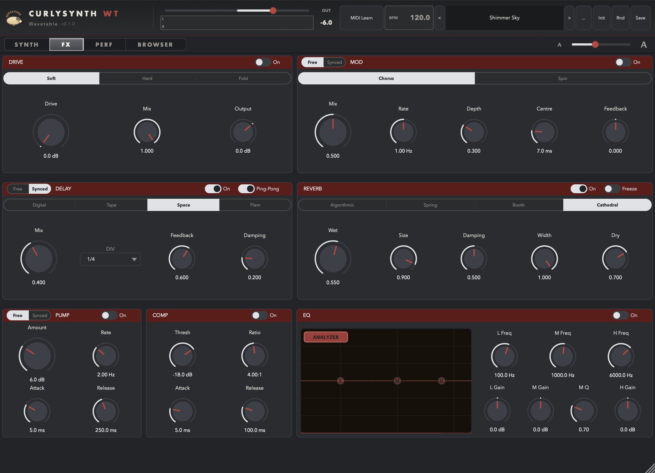The width and height of the screenshot is (655, 473).
Task: Click the EQ M Q knob
Action: (584, 411)
